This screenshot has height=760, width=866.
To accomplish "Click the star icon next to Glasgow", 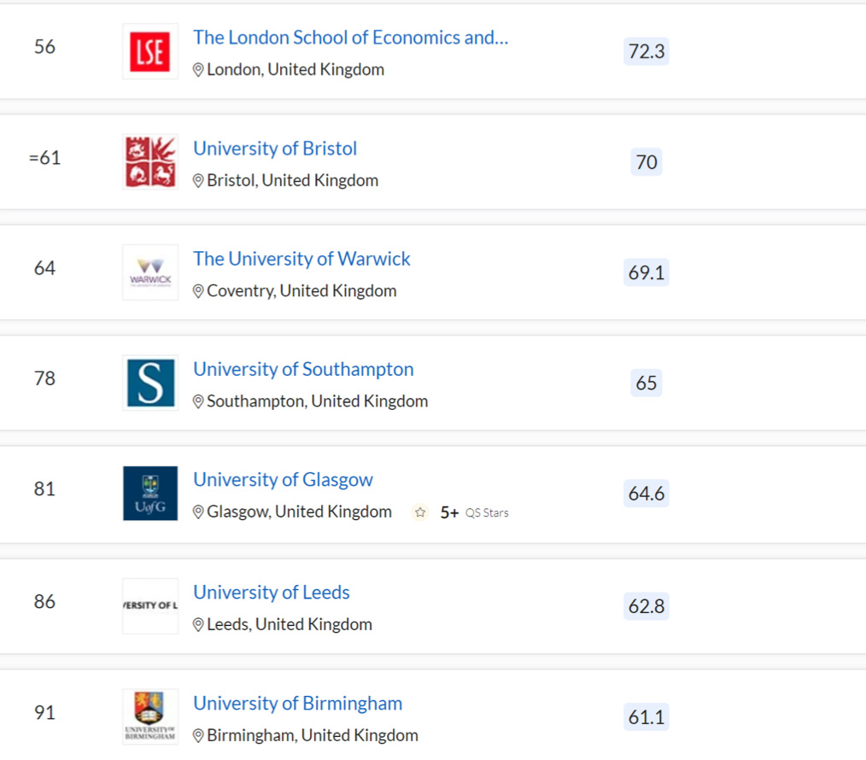I will pos(419,512).
